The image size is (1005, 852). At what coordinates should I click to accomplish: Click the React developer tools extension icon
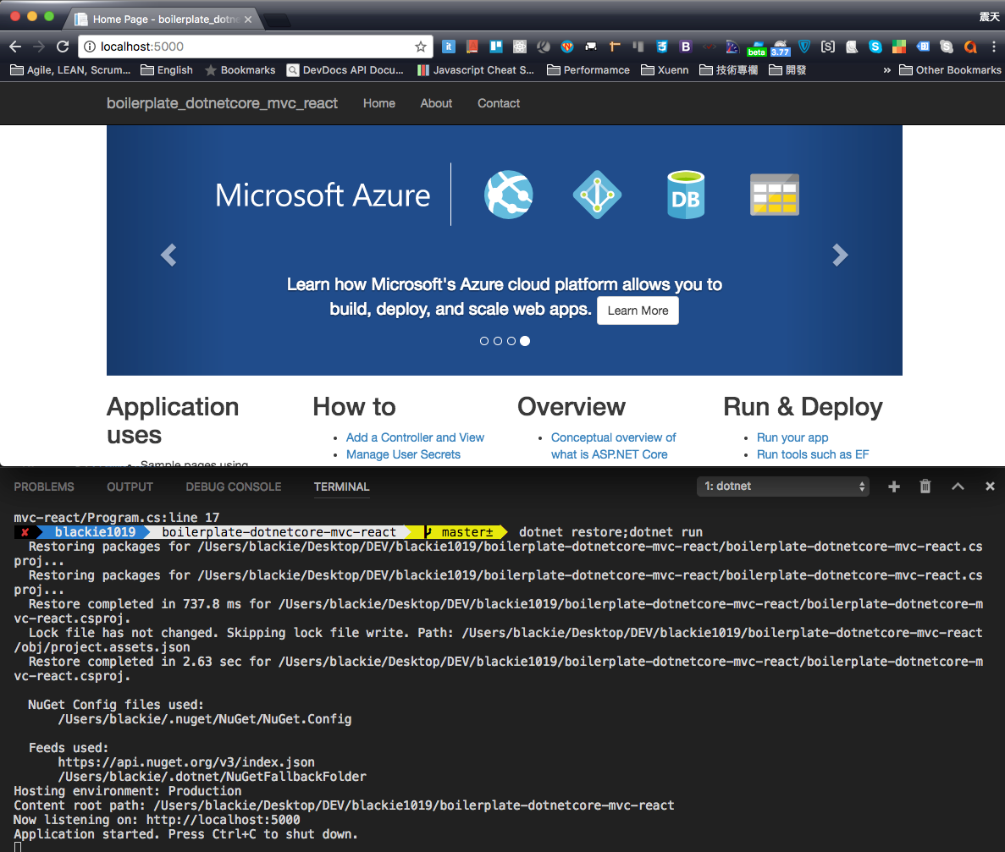click(x=521, y=47)
